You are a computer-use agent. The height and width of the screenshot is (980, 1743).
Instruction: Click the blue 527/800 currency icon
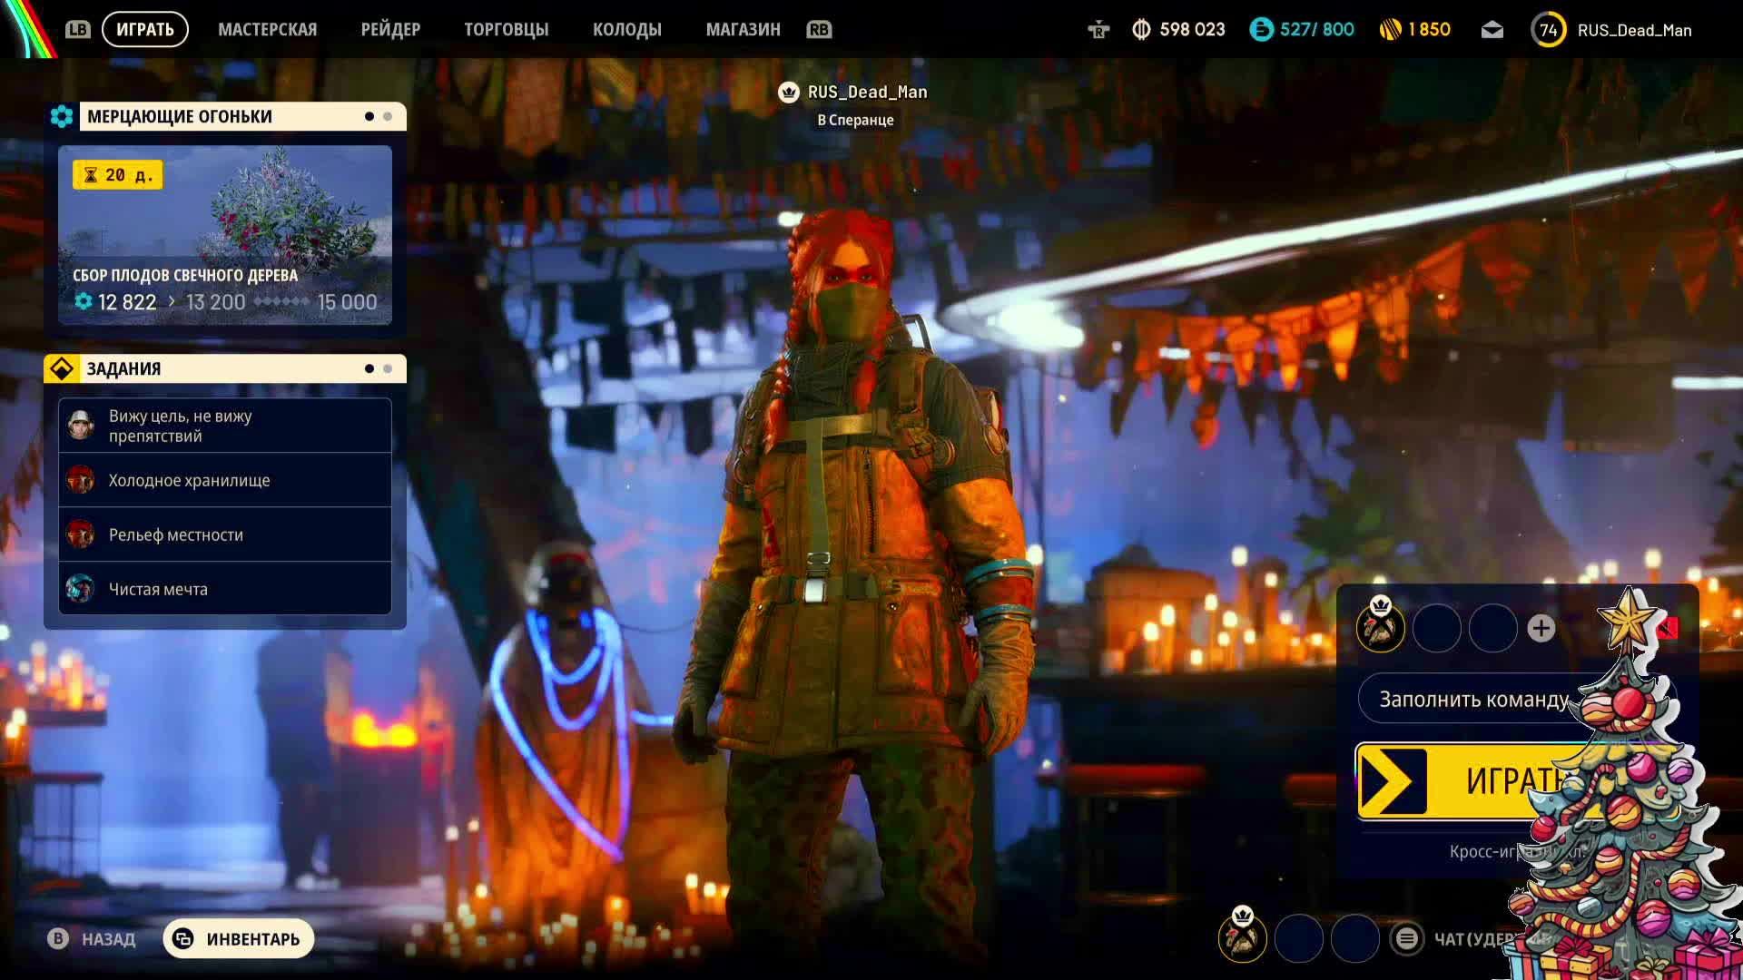pyautogui.click(x=1261, y=30)
